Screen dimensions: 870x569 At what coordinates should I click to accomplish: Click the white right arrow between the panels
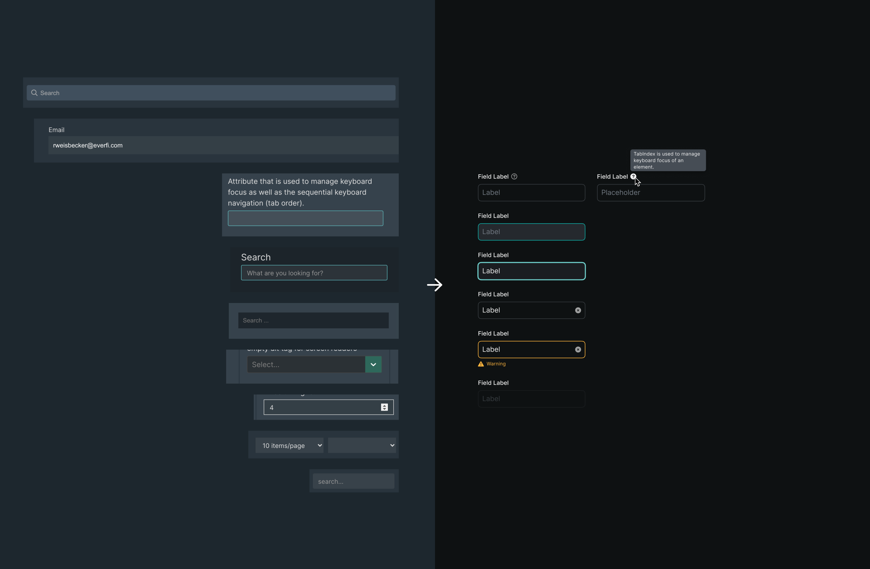[x=435, y=285]
